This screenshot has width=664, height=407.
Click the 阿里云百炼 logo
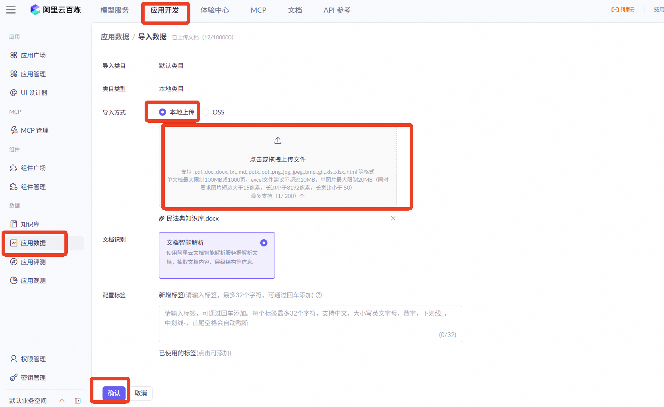pos(56,10)
